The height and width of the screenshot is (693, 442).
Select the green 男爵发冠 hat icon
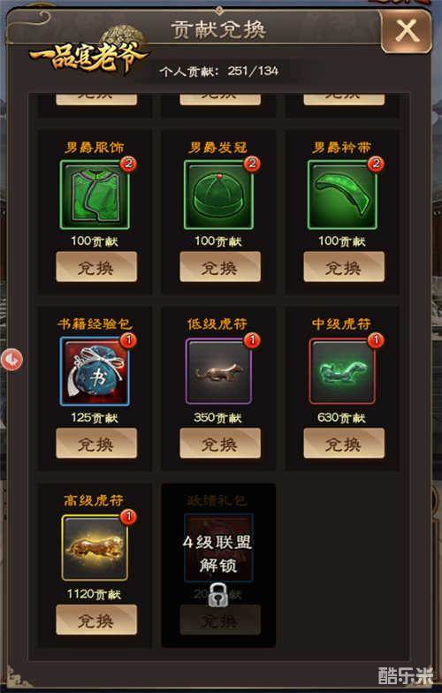coord(218,194)
